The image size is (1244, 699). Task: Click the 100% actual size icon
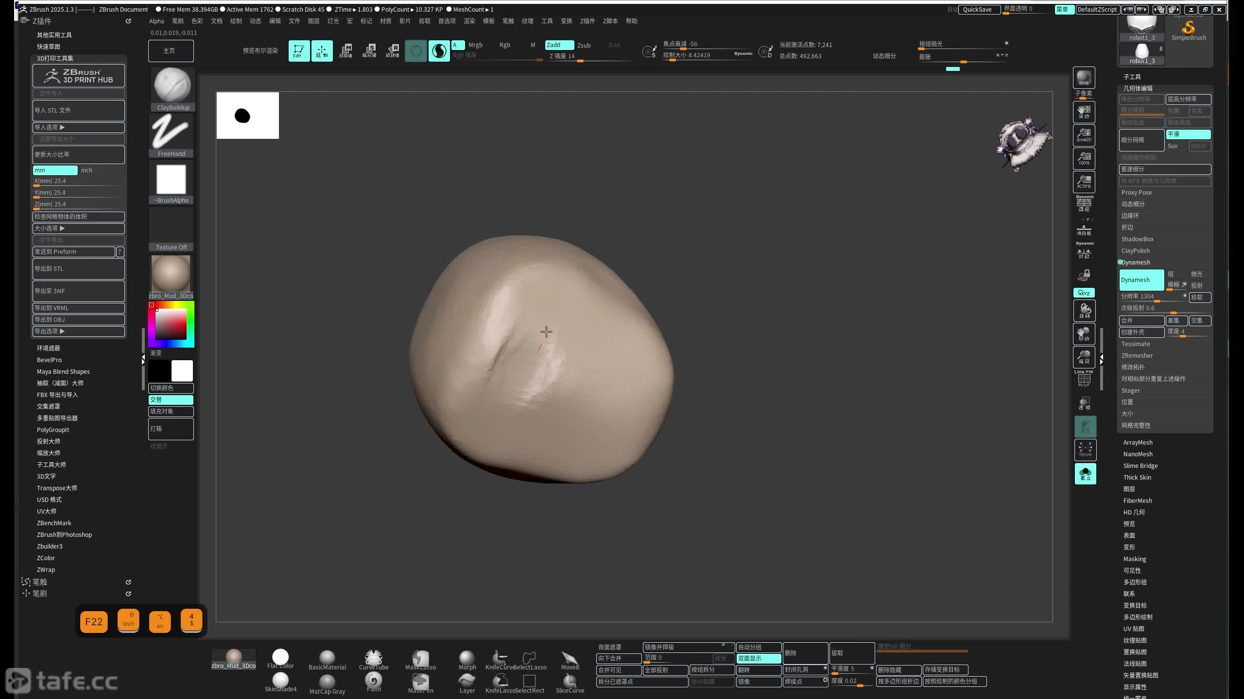click(x=1084, y=158)
